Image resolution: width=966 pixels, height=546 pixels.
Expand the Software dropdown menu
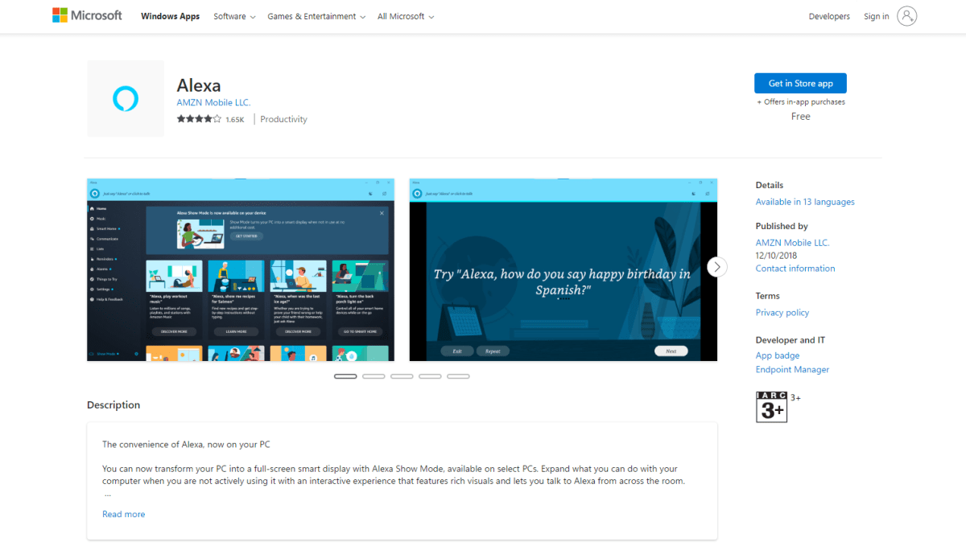click(234, 16)
